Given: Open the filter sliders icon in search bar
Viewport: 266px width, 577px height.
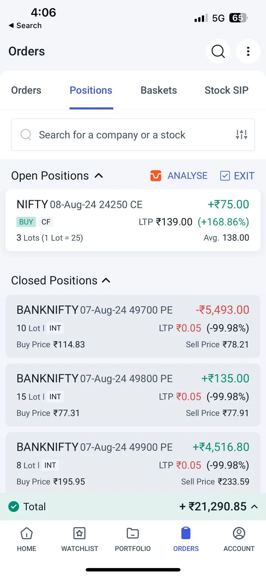Looking at the screenshot, I should [x=242, y=135].
